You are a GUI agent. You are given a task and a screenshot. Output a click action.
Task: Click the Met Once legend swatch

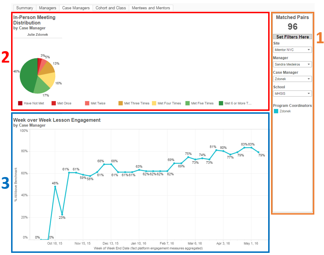tap(53, 103)
